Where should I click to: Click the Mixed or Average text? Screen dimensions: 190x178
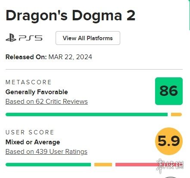click(x=33, y=142)
